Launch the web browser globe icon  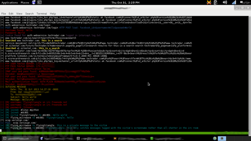coord(34,3)
